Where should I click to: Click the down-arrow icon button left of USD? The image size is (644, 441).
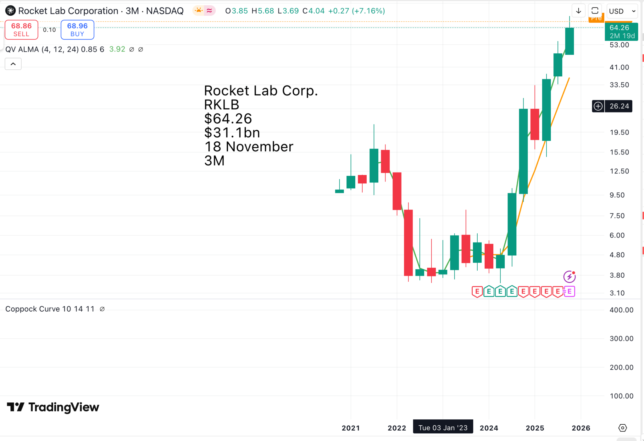point(578,11)
